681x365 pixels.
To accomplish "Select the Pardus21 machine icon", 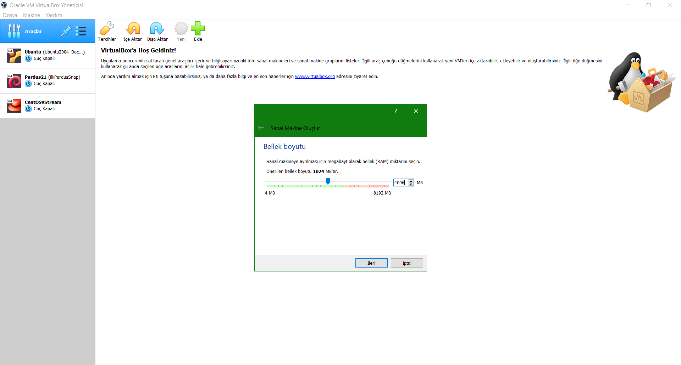I will pos(14,81).
